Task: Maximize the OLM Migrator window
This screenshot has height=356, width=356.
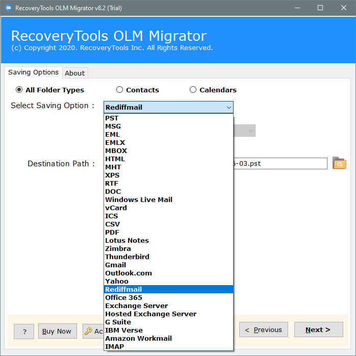Action: coord(320,8)
